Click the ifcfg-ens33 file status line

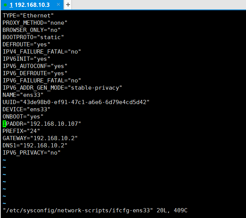(x=95, y=210)
